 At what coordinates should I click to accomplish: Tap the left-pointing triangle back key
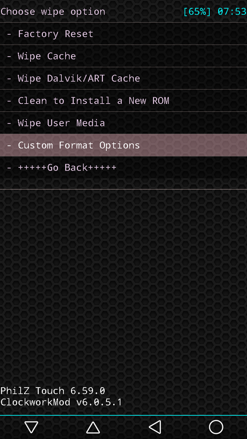coord(154,427)
